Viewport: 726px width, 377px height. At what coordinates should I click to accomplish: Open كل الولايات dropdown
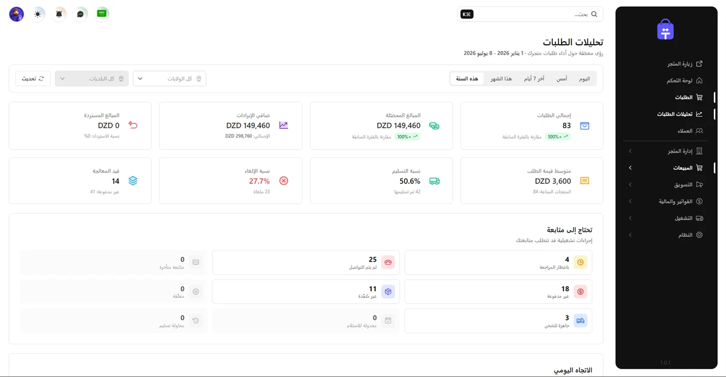point(169,79)
